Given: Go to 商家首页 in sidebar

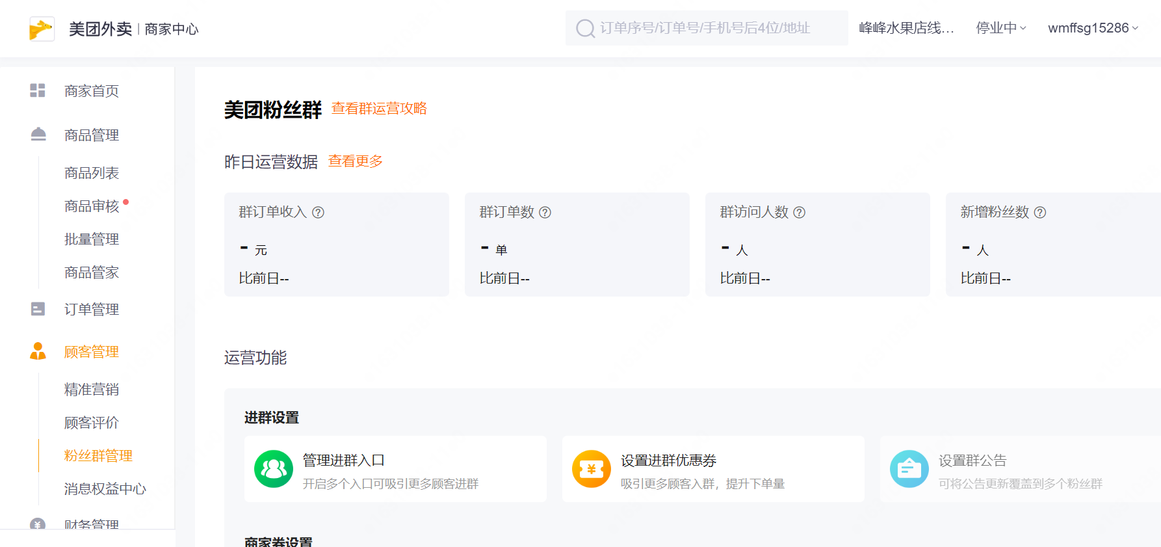Looking at the screenshot, I should pos(92,91).
